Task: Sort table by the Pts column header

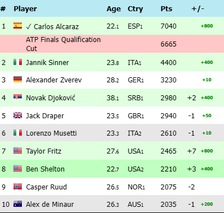Action: point(166,9)
